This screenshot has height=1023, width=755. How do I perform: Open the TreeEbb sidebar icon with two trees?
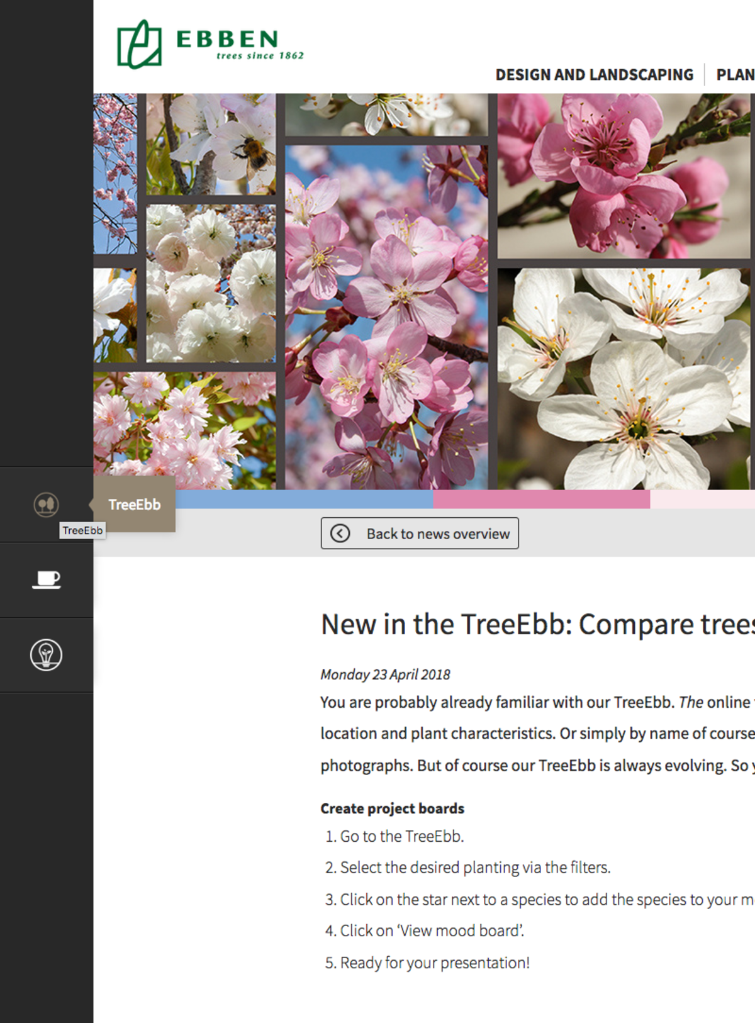click(x=46, y=504)
